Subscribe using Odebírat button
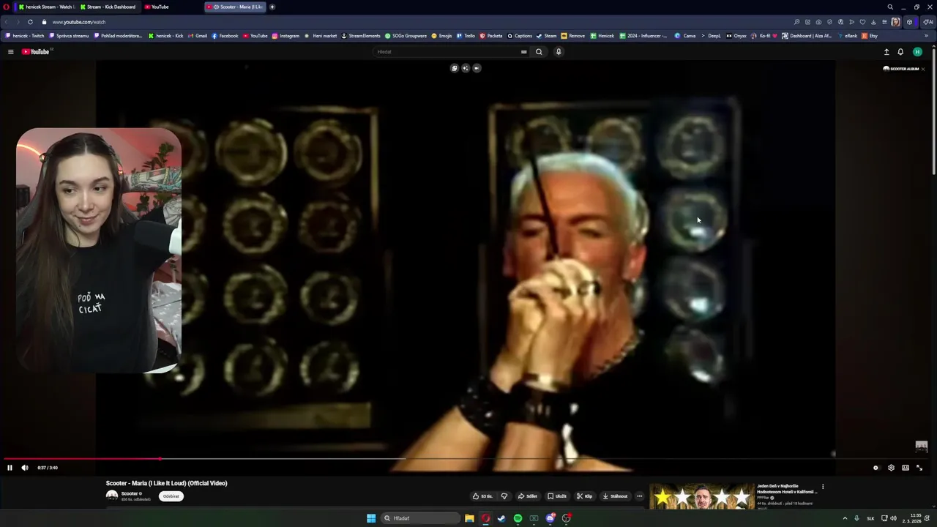This screenshot has width=937, height=527. (171, 496)
